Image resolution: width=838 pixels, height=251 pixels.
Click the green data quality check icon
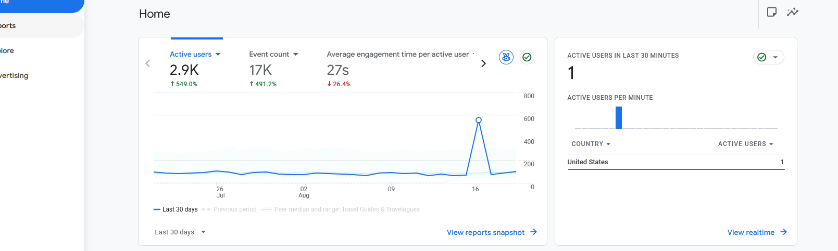pos(527,57)
